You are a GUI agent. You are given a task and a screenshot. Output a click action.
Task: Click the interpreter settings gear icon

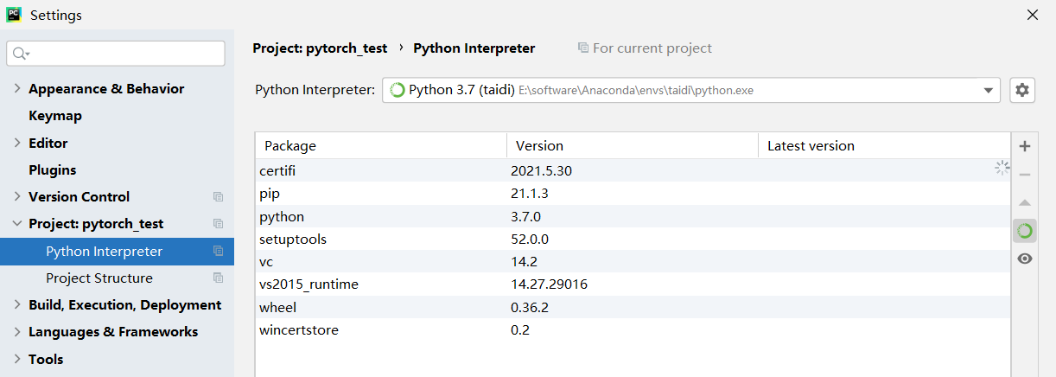tap(1022, 90)
